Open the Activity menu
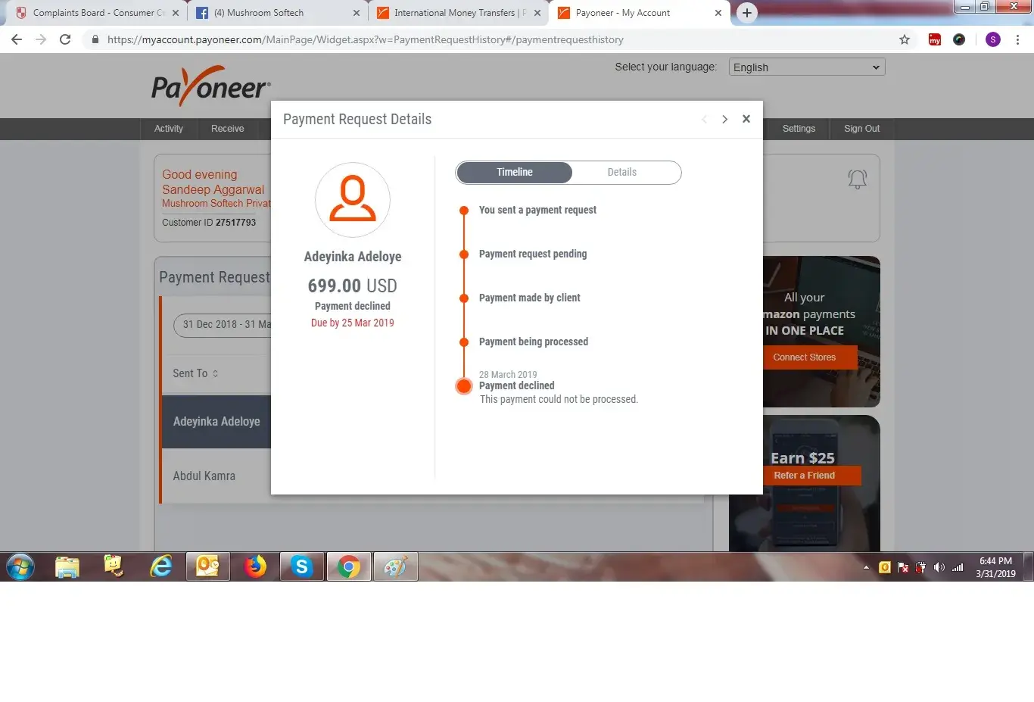This screenshot has width=1034, height=702. pos(169,129)
